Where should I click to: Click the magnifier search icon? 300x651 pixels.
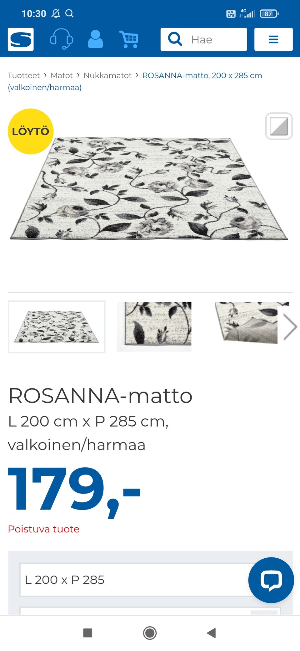pos(175,39)
